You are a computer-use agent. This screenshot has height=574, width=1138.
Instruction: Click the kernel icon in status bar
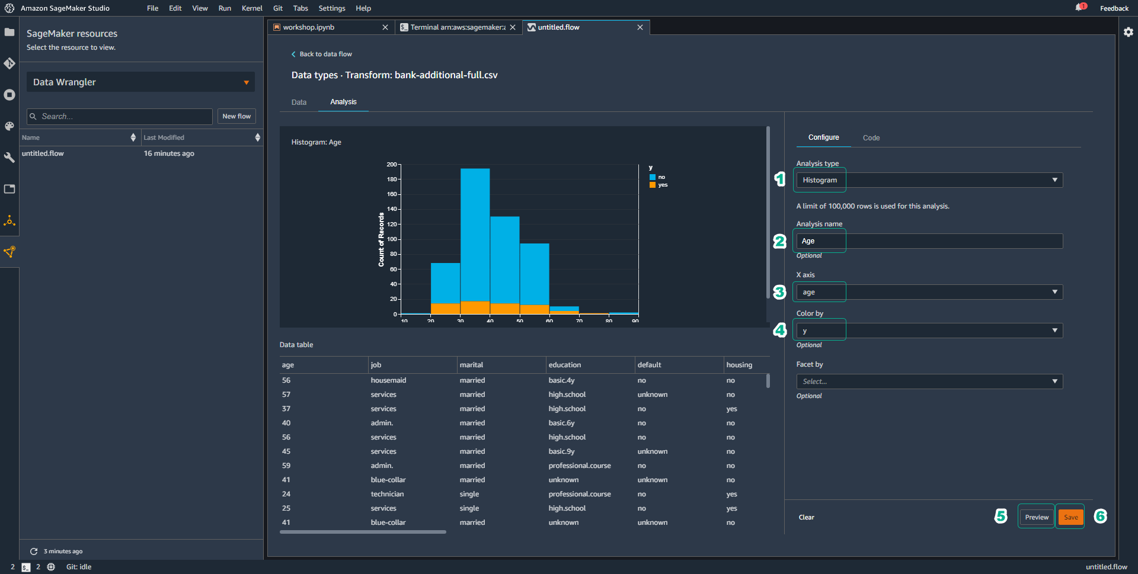(51, 567)
